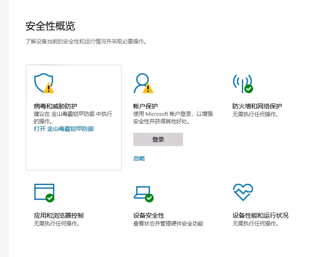Click the device performance heart icon
Viewport: 316px width, 257px height.
[x=243, y=192]
